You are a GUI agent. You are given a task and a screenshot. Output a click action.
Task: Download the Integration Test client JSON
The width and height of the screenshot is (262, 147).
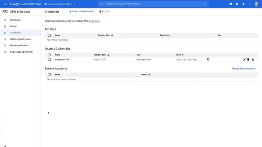click(253, 60)
